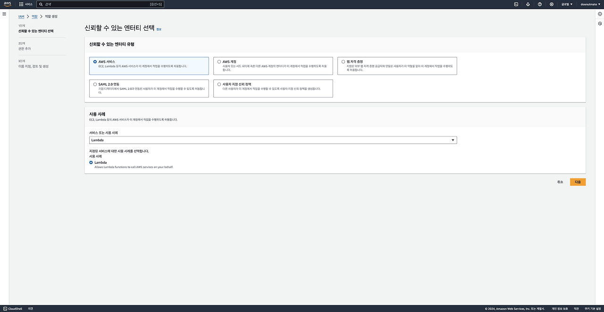Click the 다음 next button

pyautogui.click(x=578, y=182)
